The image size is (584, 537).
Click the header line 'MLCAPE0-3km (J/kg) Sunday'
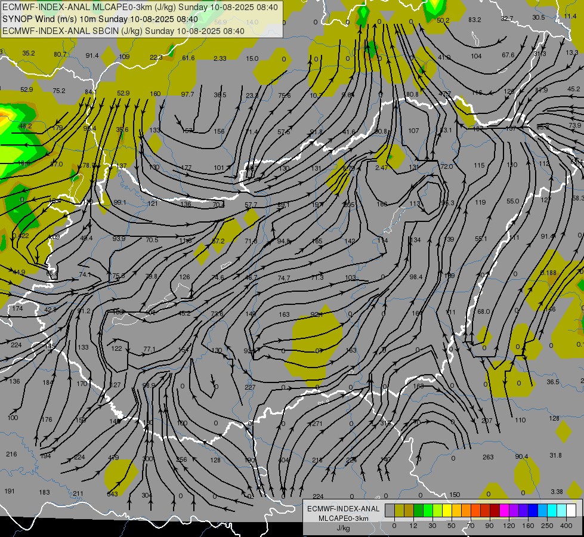pyautogui.click(x=140, y=7)
